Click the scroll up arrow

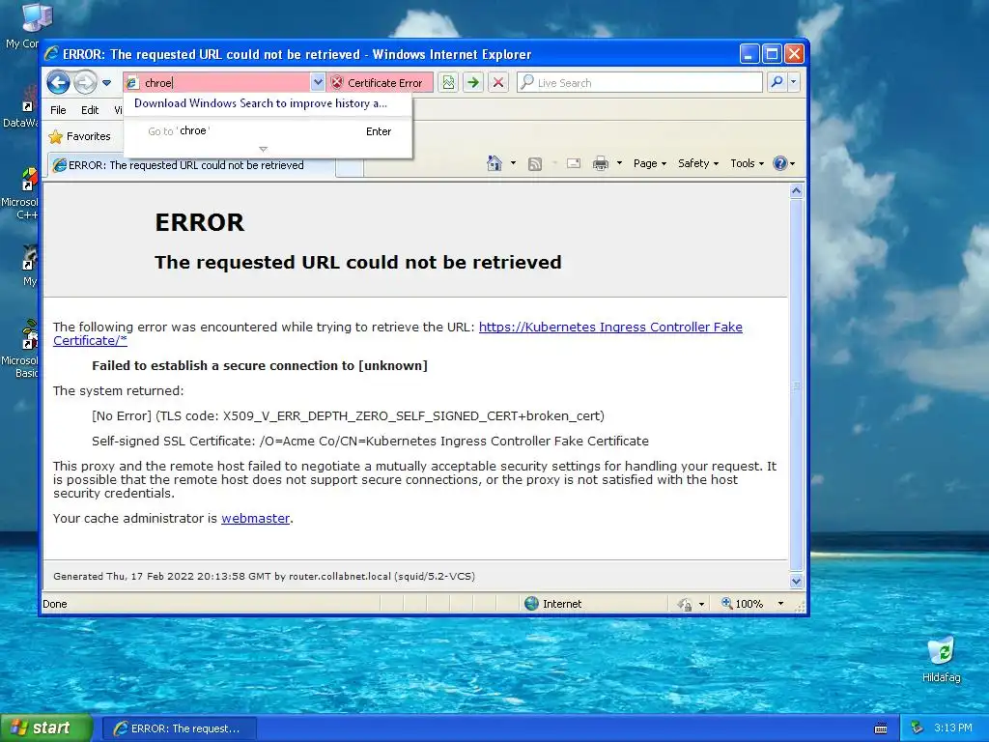pyautogui.click(x=796, y=190)
